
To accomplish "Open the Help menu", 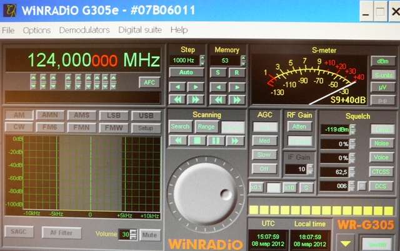I will coord(179,30).
